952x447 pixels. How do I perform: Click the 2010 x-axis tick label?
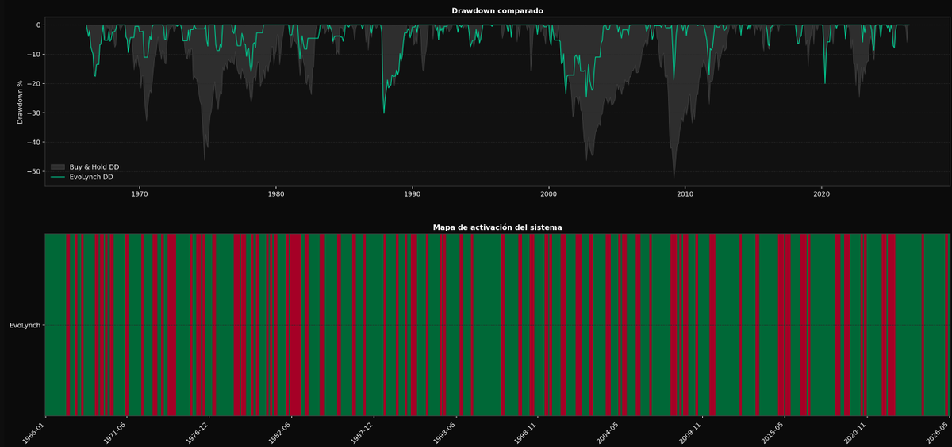685,193
